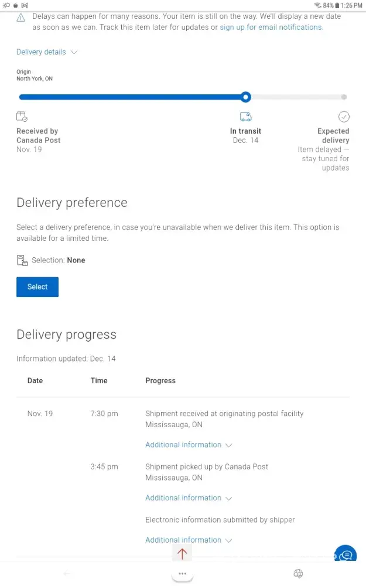Click the Received by Canada Post package icon
Image resolution: width=366 pixels, height=586 pixels.
(x=22, y=117)
